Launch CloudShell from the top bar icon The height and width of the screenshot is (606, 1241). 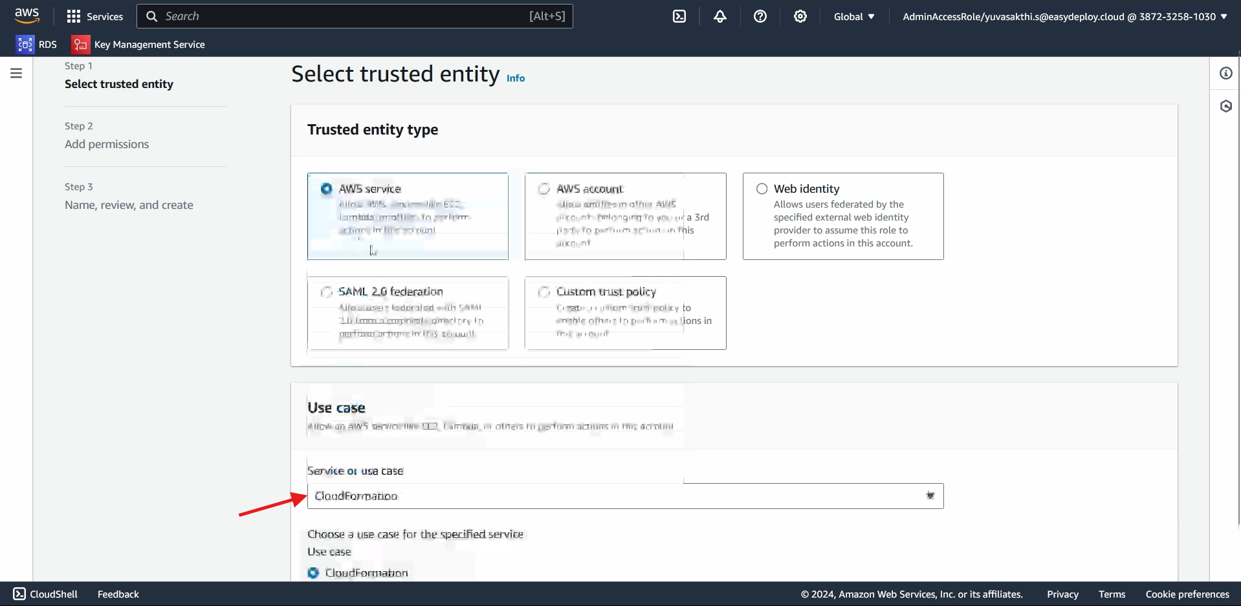(679, 16)
